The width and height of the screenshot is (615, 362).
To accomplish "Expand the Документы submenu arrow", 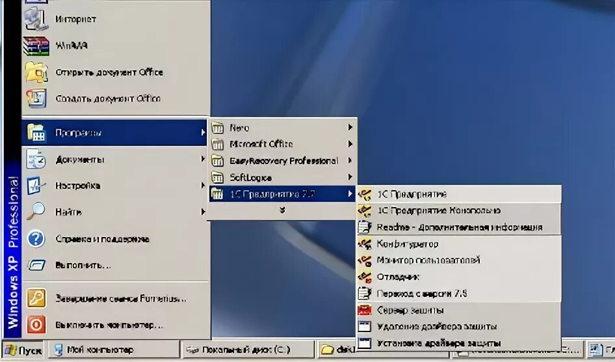I will 203,159.
